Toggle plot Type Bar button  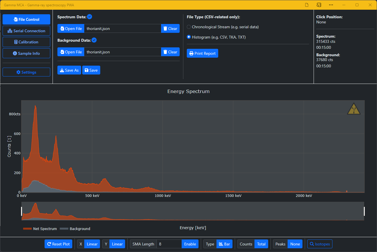point(224,244)
